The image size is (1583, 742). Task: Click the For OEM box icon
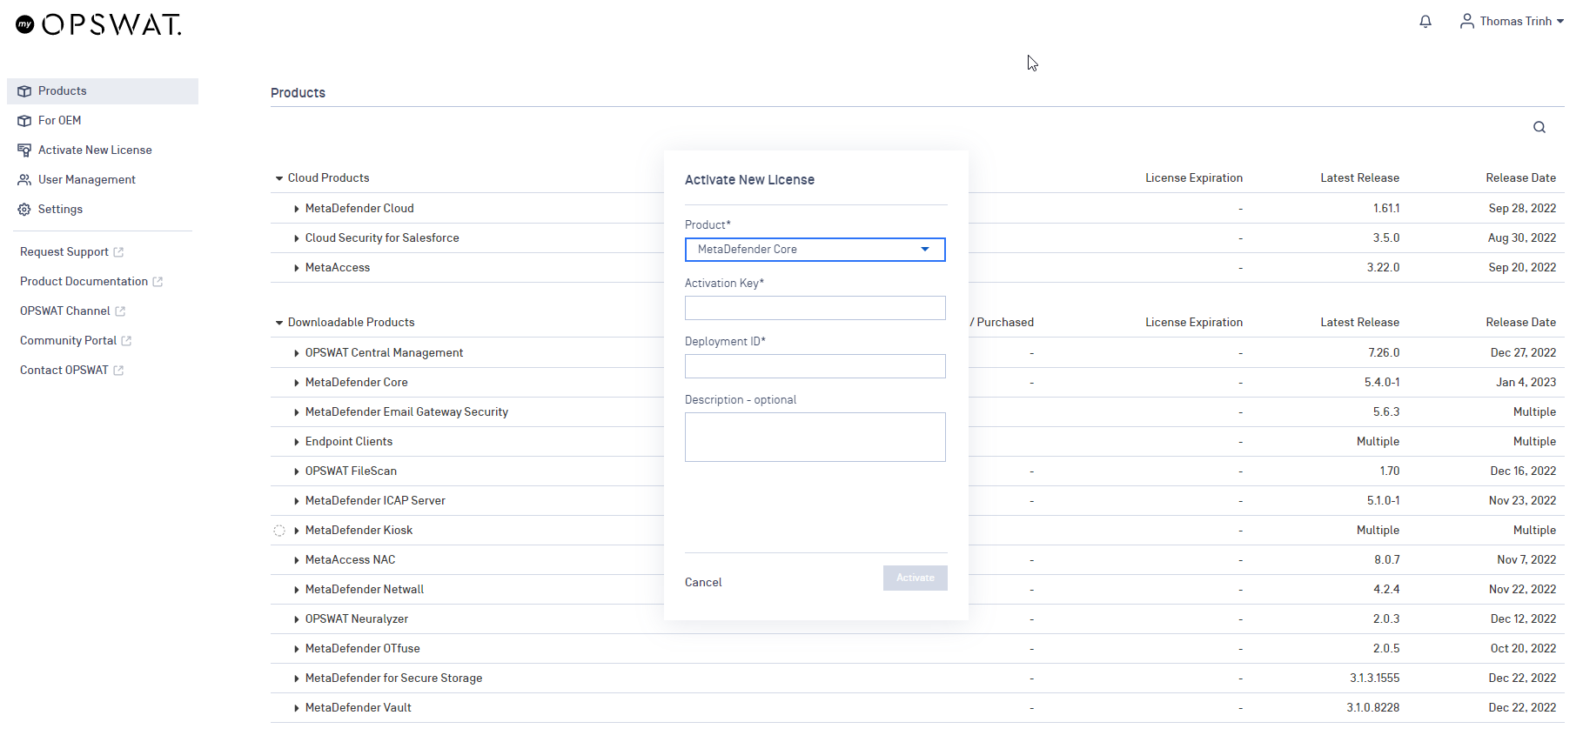24,121
